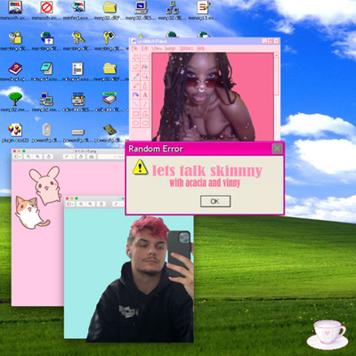Select the green tree desktop icon

tap(15, 100)
